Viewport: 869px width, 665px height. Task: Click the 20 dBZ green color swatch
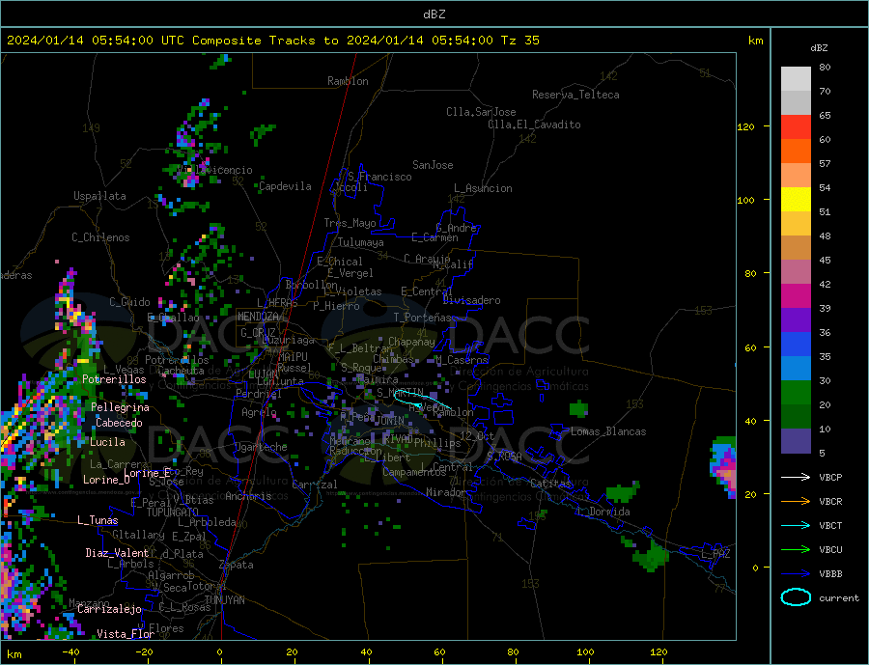click(x=796, y=393)
